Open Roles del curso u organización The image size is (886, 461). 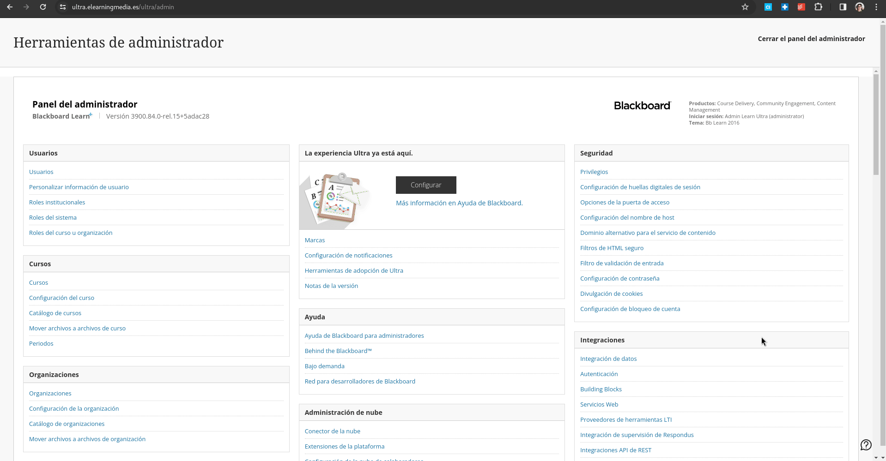71,233
